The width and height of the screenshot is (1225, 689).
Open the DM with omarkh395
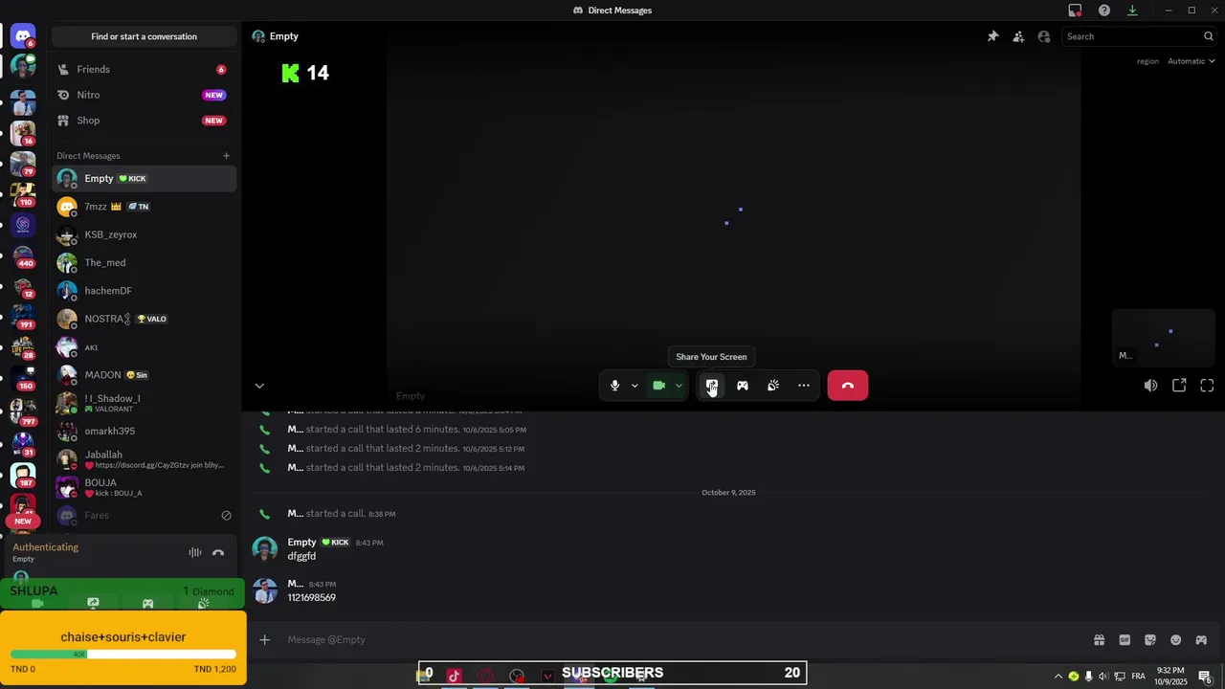(x=145, y=431)
